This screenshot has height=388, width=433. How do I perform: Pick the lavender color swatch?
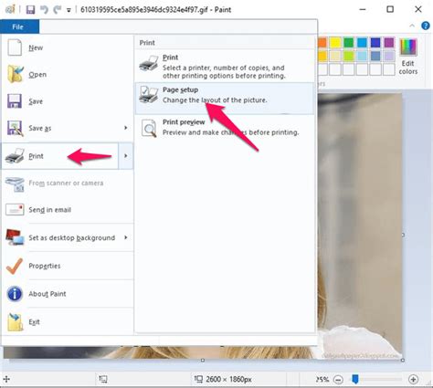click(389, 56)
